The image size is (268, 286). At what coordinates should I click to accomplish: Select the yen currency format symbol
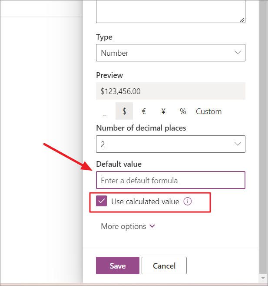click(x=163, y=111)
